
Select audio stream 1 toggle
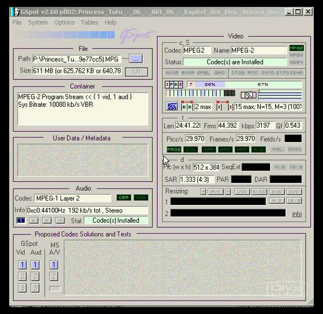tap(21, 220)
